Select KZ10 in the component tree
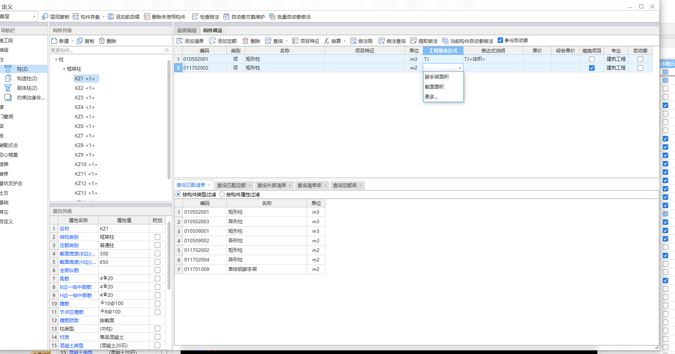This screenshot has width=675, height=354. (86, 164)
